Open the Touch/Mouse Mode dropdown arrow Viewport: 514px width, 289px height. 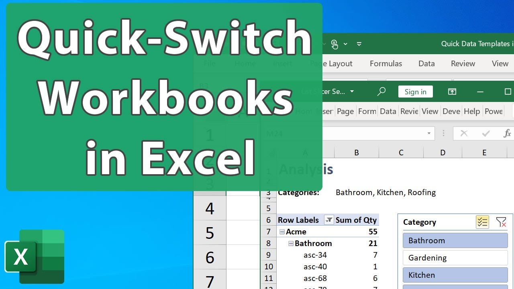(345, 44)
